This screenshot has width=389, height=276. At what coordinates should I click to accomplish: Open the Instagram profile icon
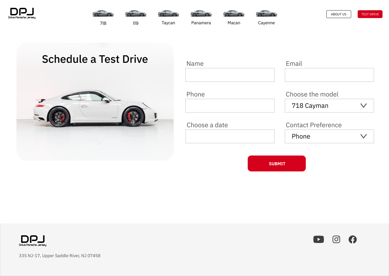[336, 239]
